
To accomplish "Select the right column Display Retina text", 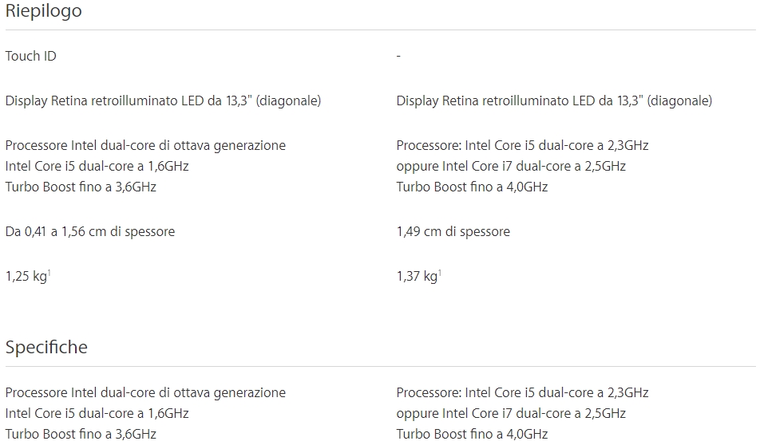I will click(x=554, y=100).
